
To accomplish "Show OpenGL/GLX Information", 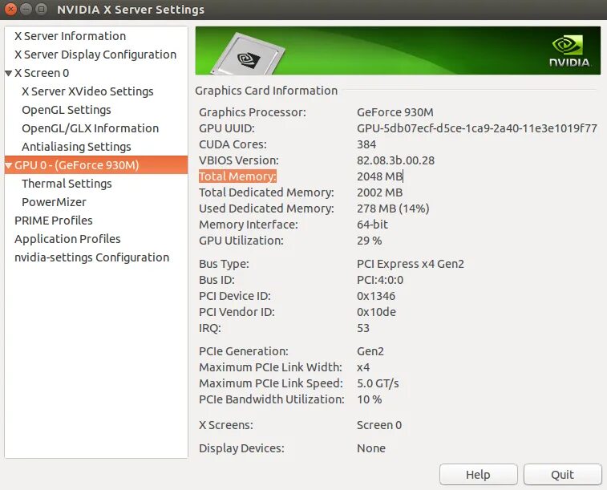I will 90,128.
